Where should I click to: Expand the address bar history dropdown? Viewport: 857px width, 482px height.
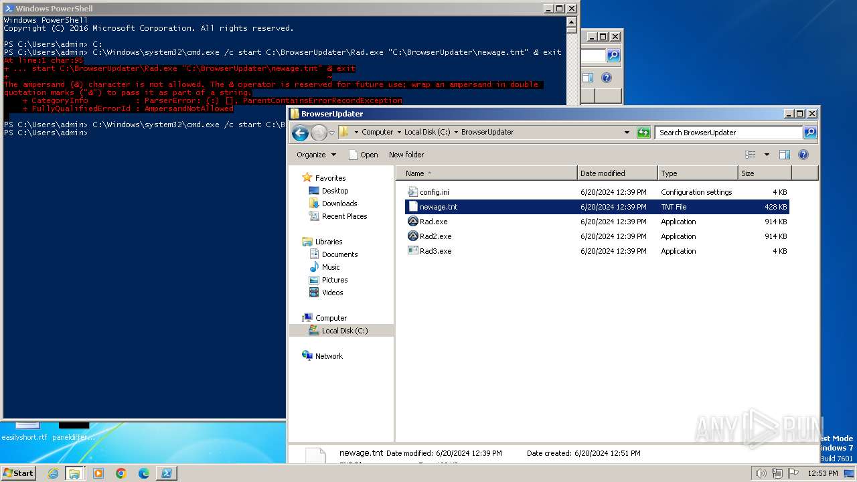click(627, 133)
